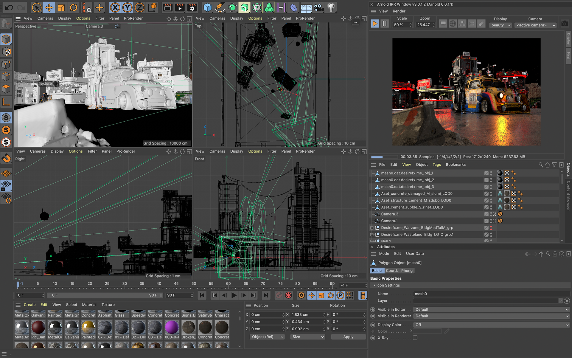
Task: Pause the Arnold IPR render
Action: point(385,24)
